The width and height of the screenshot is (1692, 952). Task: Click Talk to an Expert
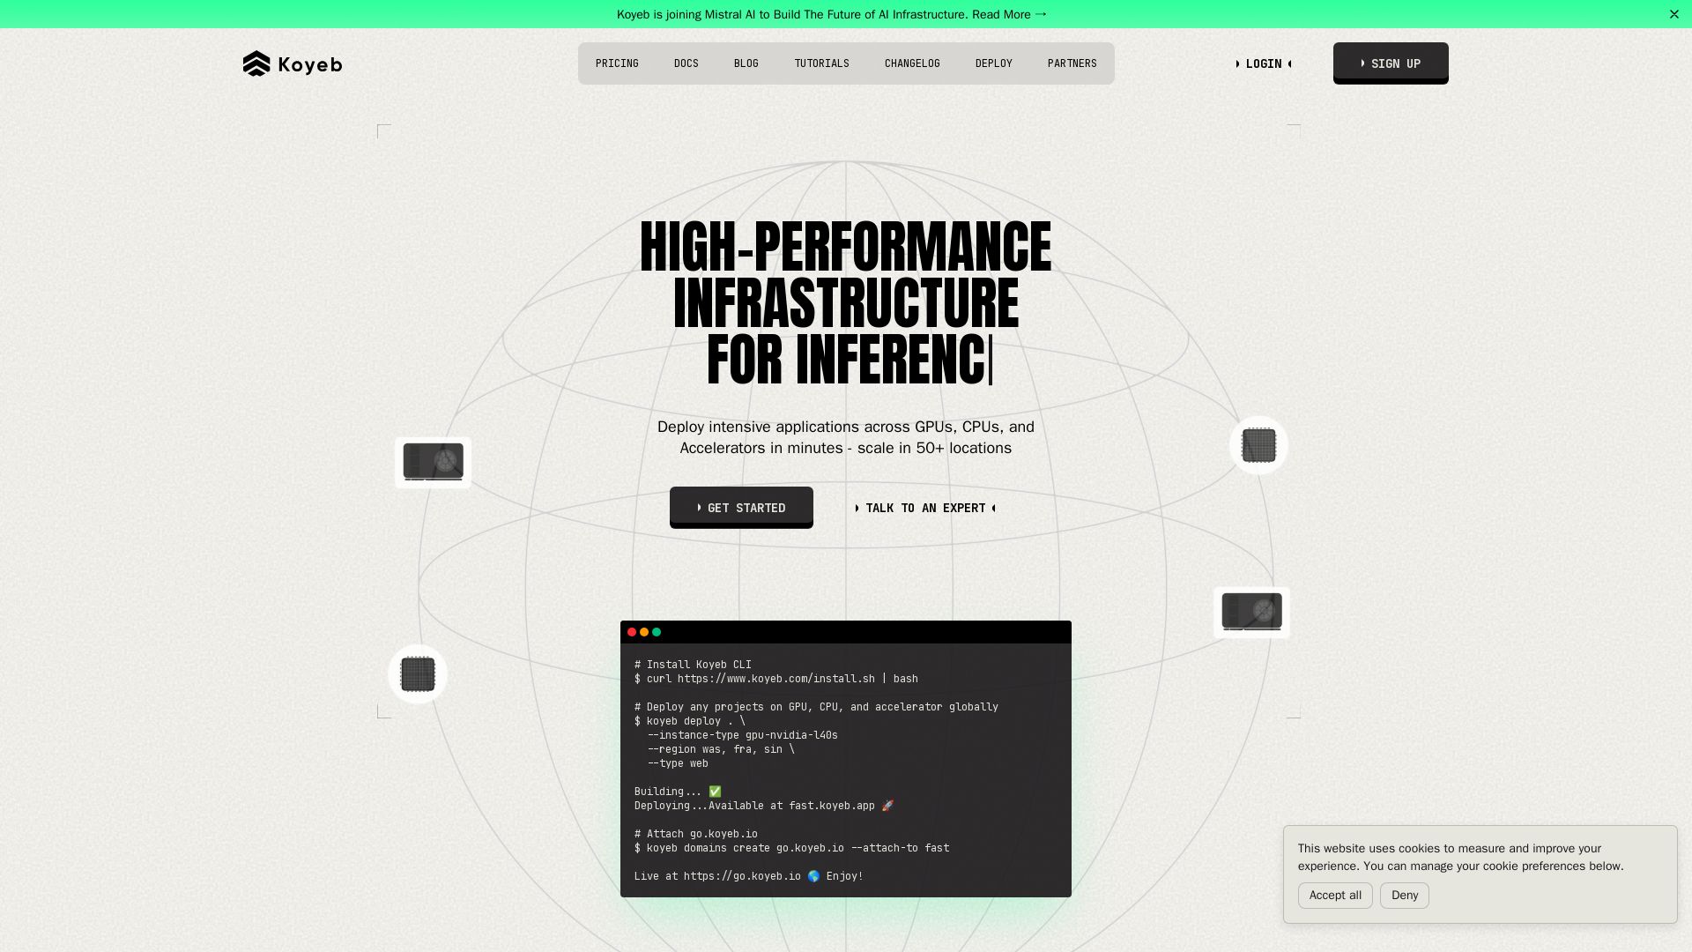click(x=925, y=508)
